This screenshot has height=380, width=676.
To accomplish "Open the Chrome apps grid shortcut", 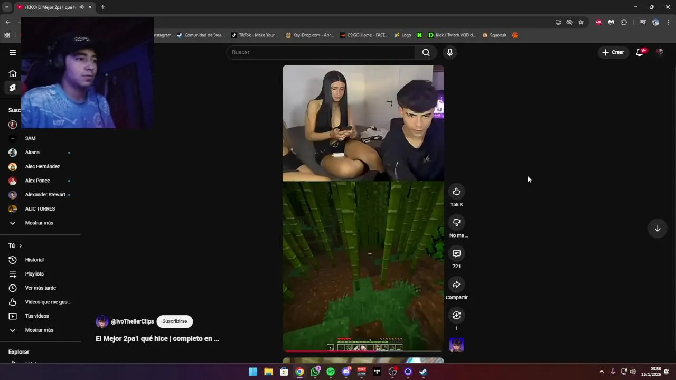I will [x=7, y=35].
